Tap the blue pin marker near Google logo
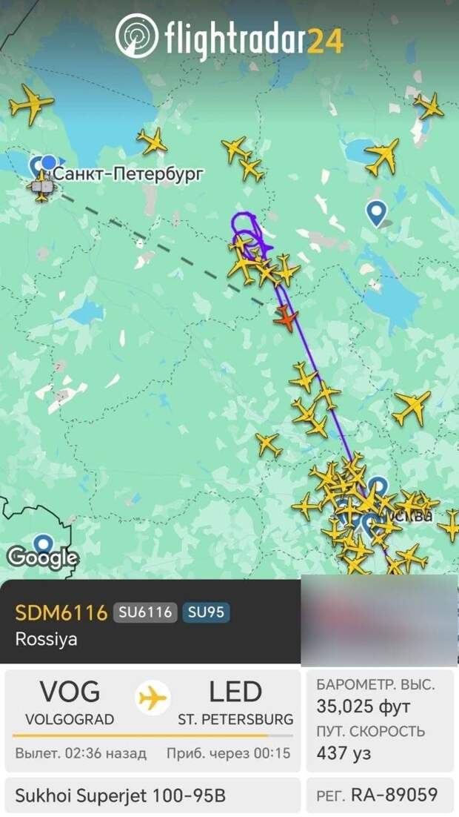The image size is (459, 817). point(43,544)
